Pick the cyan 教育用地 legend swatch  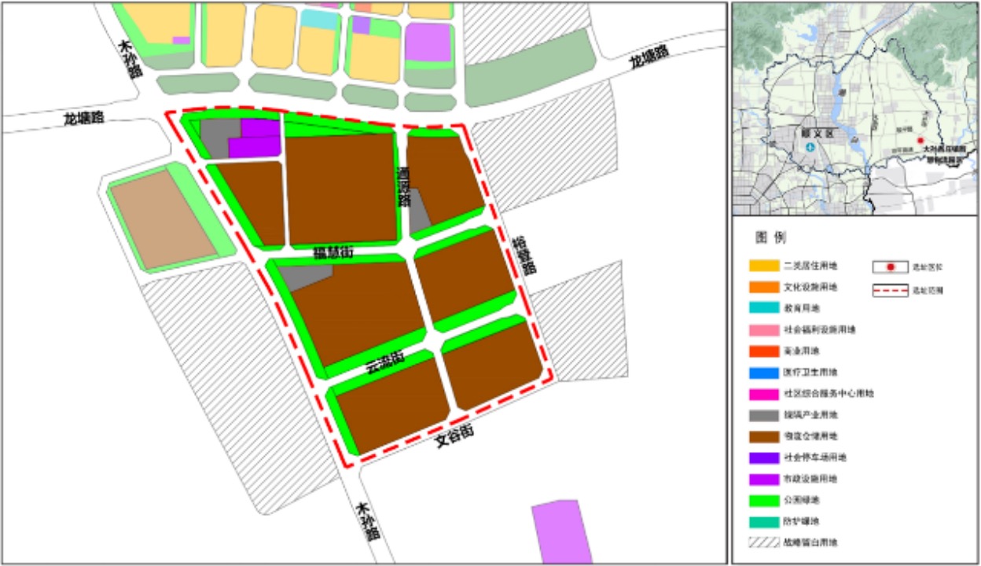click(764, 308)
